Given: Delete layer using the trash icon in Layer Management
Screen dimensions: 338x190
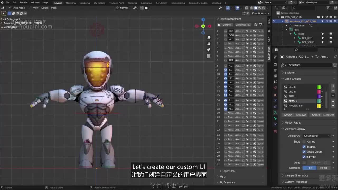Looking at the screenshot, I should tap(255, 25).
